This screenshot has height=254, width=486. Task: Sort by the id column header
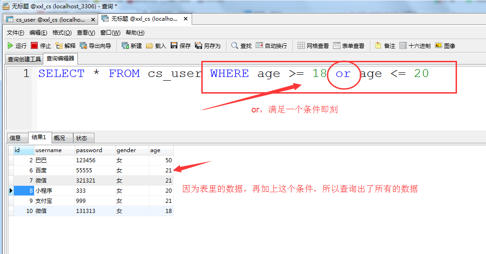(x=24, y=150)
